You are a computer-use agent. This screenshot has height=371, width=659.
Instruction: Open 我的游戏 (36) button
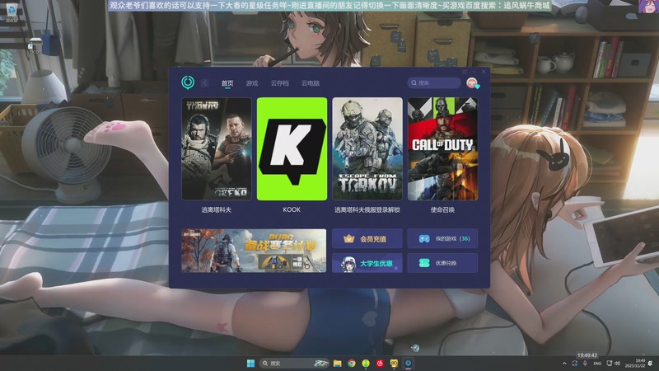tap(442, 238)
